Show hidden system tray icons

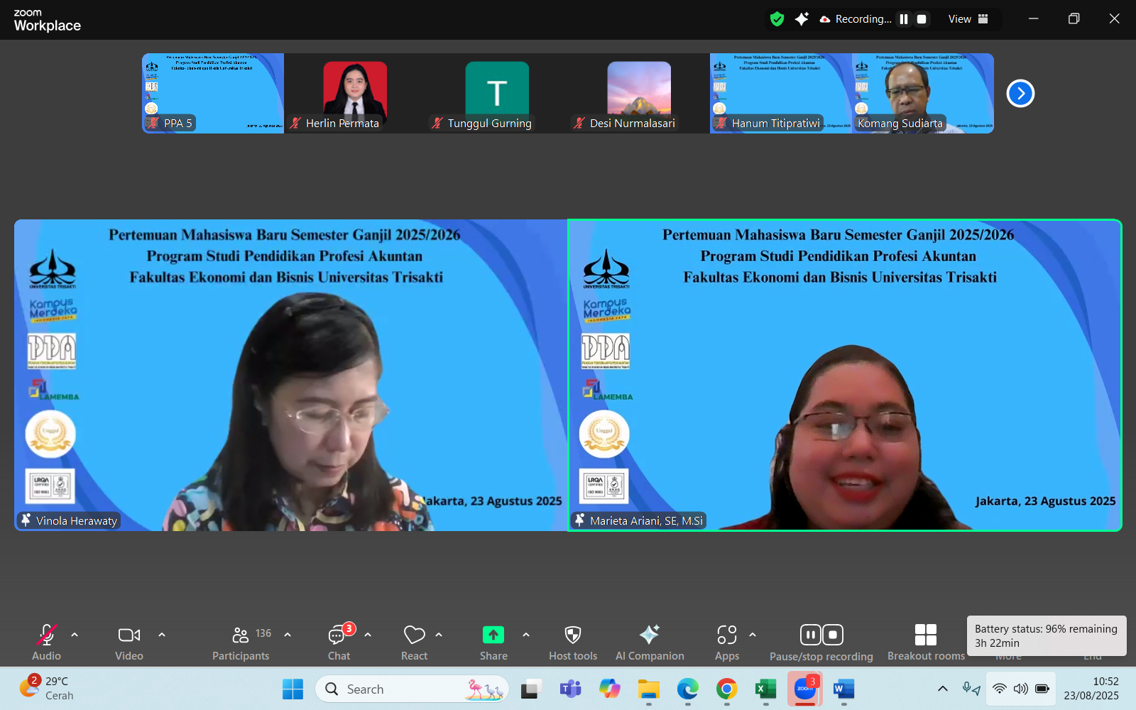pos(943,689)
